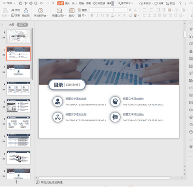Open the 插入 ribbon tab
The image size is (193, 187).
tap(68, 3)
